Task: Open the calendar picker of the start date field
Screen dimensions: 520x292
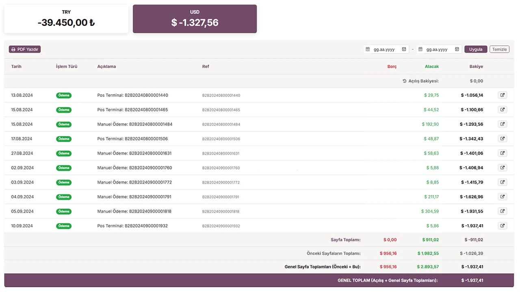Action: click(404, 49)
